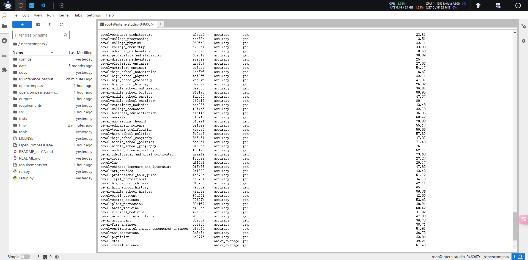Click the terminal scroll up arrow
This screenshot has width=528, height=260.
(515, 32)
